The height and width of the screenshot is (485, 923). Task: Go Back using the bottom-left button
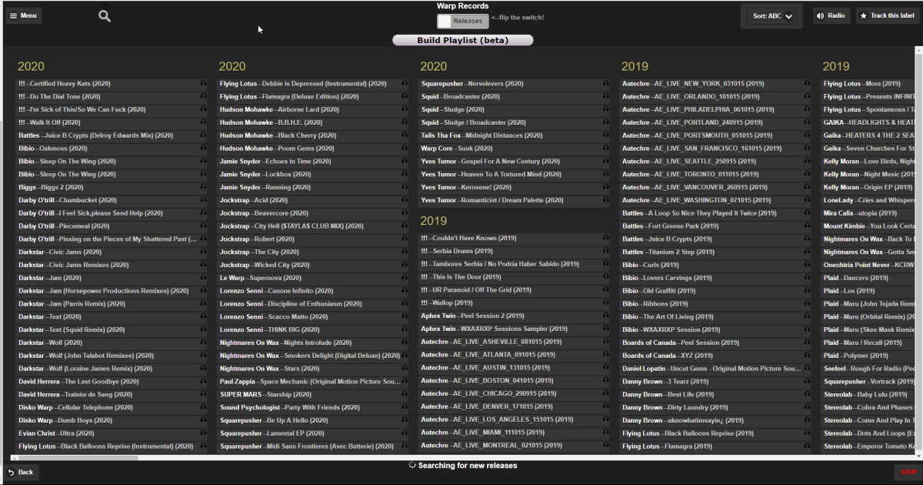coord(22,472)
